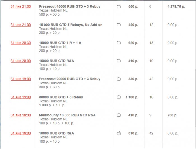
Task: Open date link for Freezeout 45000 RUB tournament
Action: click(x=21, y=6)
